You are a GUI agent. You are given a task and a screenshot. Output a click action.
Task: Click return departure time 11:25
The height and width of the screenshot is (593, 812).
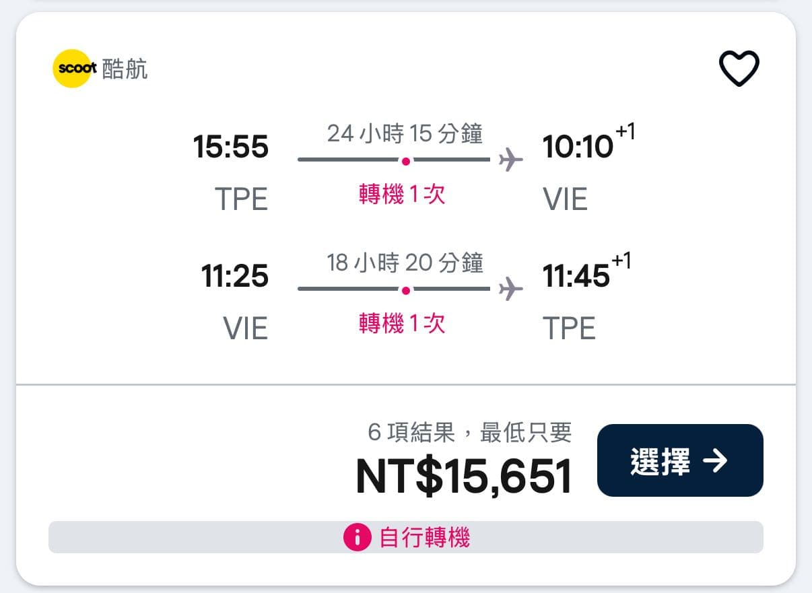click(235, 276)
